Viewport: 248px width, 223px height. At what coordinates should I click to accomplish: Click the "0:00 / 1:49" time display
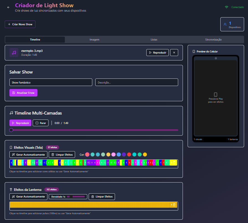click(x=61, y=123)
